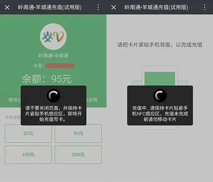The height and width of the screenshot is (182, 213).
Task: Choose the 100元 recharge option
Action: (28, 155)
